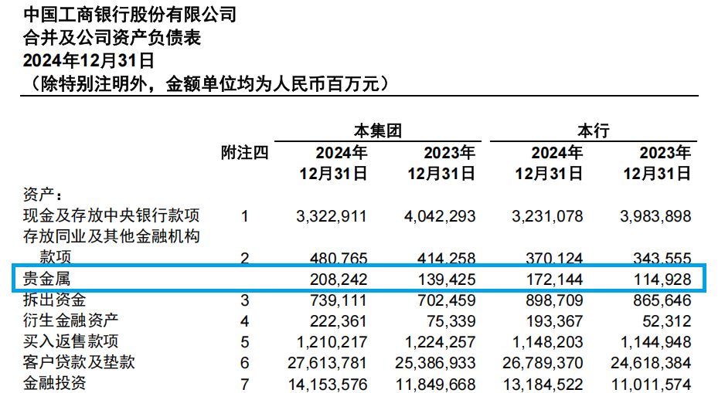This screenshot has height=393, width=725.
Task: Click value 14,153,576 in the 金融投资 row
Action: click(328, 385)
